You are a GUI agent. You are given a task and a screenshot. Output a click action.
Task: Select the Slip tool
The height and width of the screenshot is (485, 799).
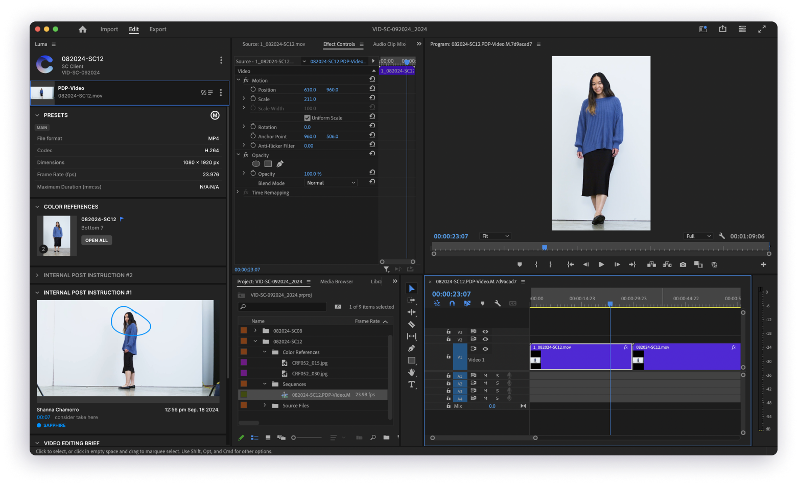pyautogui.click(x=411, y=336)
